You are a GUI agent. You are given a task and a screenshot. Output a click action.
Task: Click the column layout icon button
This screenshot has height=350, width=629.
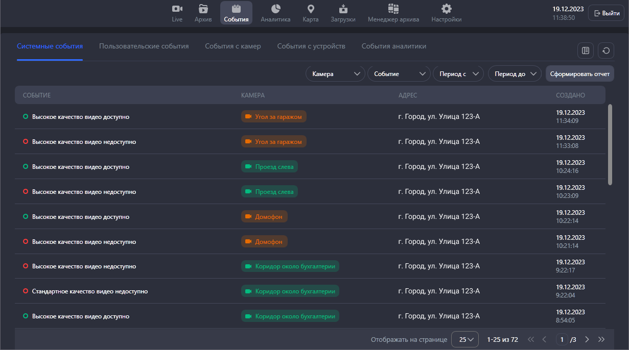point(586,51)
